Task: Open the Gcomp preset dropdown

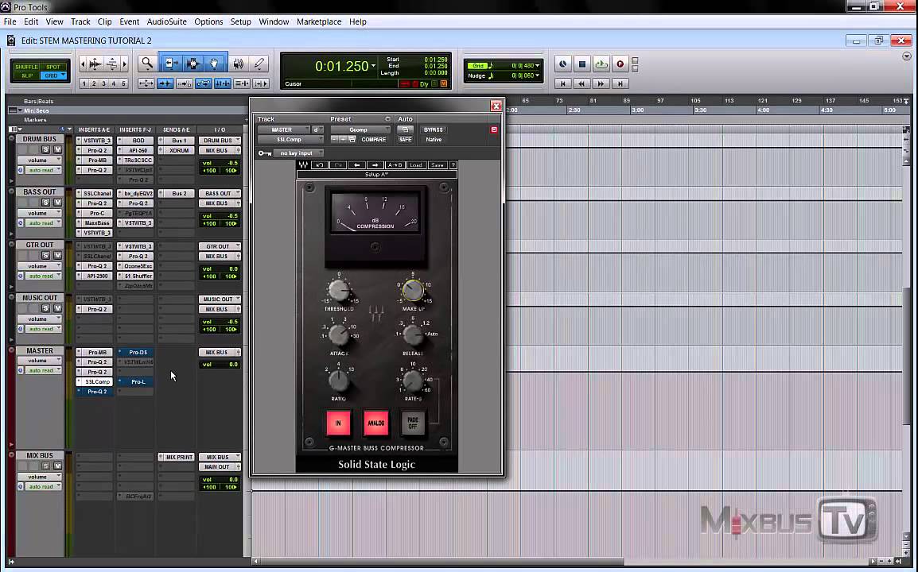Action: coord(360,129)
